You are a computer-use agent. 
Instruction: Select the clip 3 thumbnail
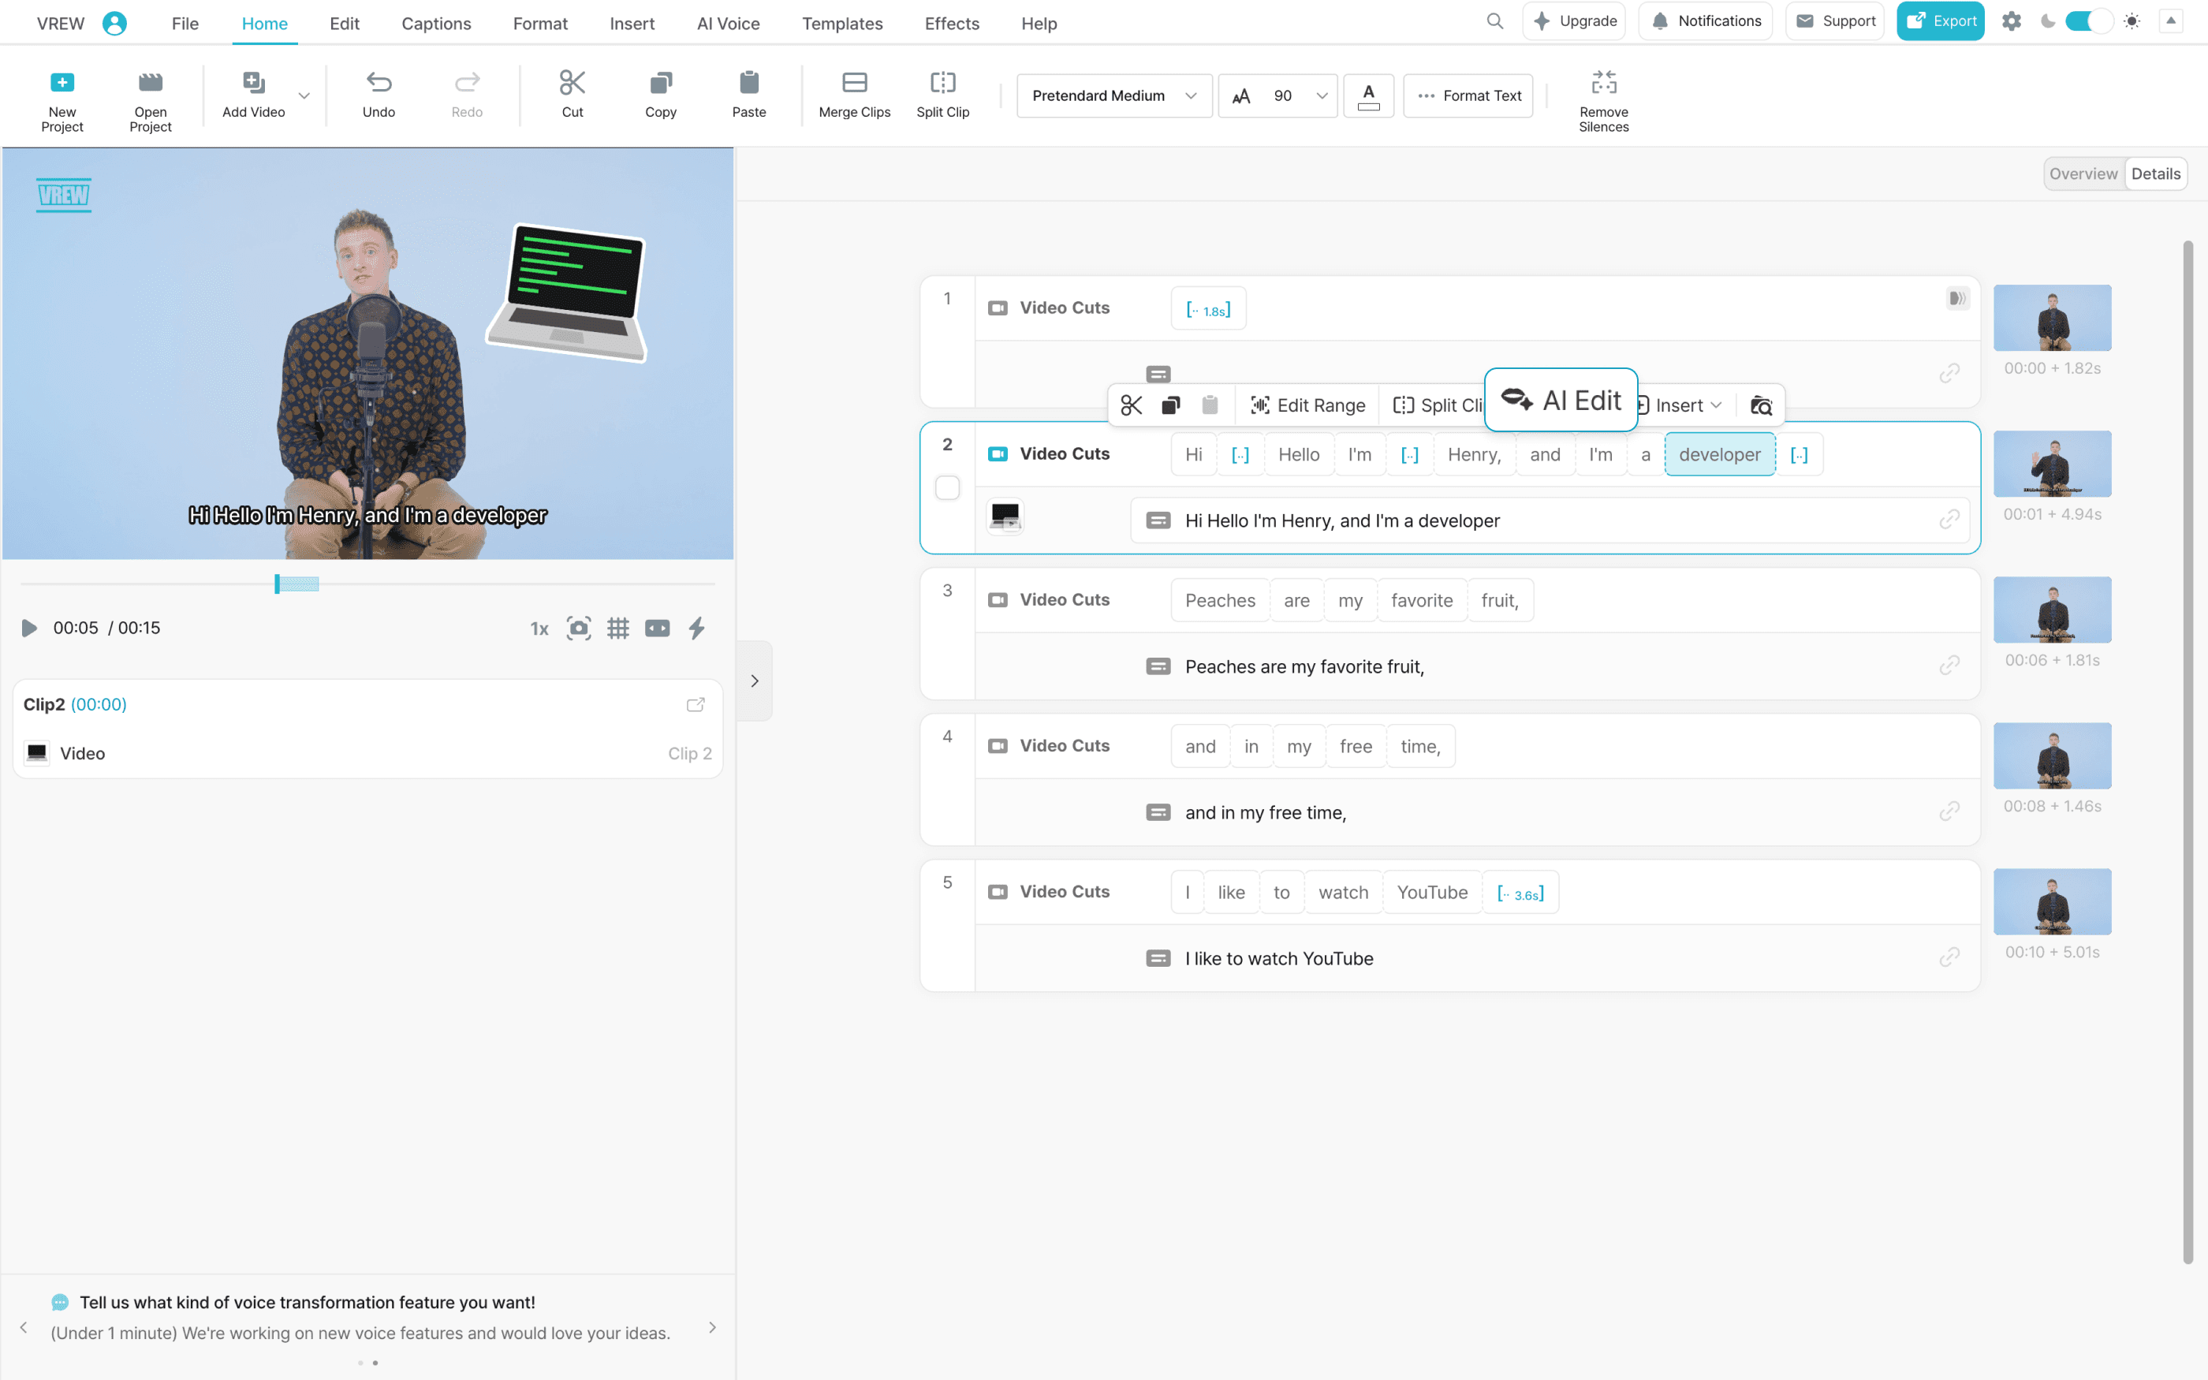pos(2051,610)
